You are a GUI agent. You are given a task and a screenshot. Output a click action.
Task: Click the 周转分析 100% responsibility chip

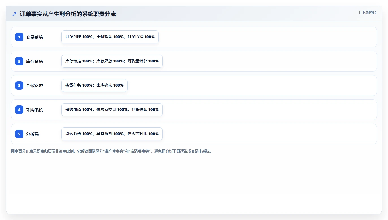[x=112, y=134]
